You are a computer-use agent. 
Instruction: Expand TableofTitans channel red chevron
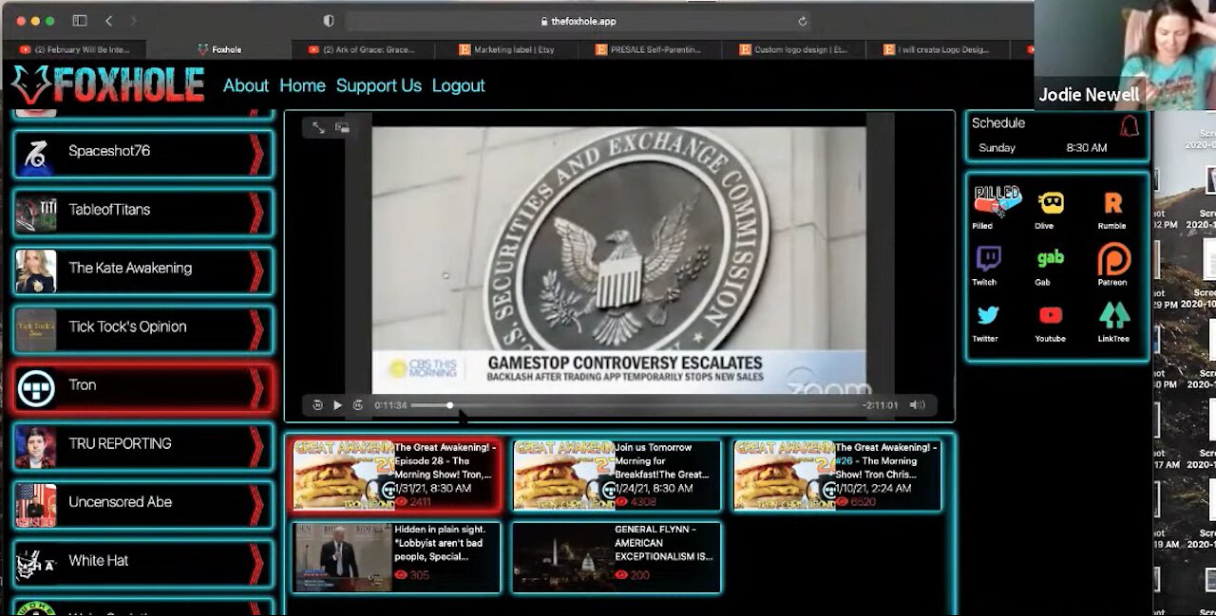(256, 213)
